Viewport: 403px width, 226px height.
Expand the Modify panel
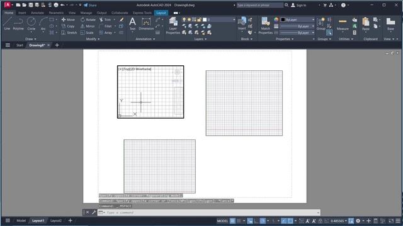[x=93, y=39]
